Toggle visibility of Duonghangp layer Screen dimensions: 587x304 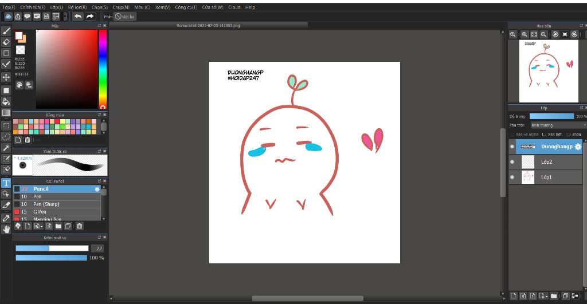[x=512, y=147]
